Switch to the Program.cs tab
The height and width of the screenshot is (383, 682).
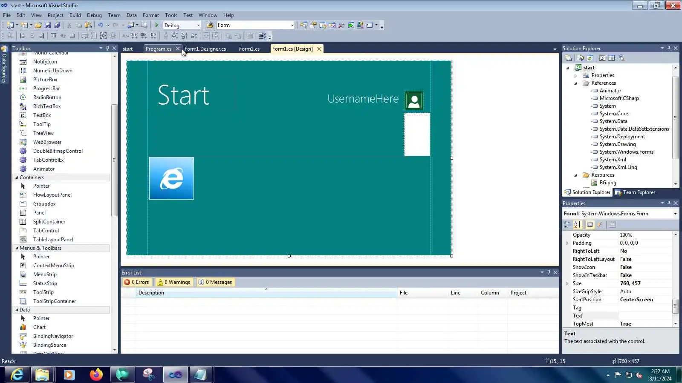159,49
